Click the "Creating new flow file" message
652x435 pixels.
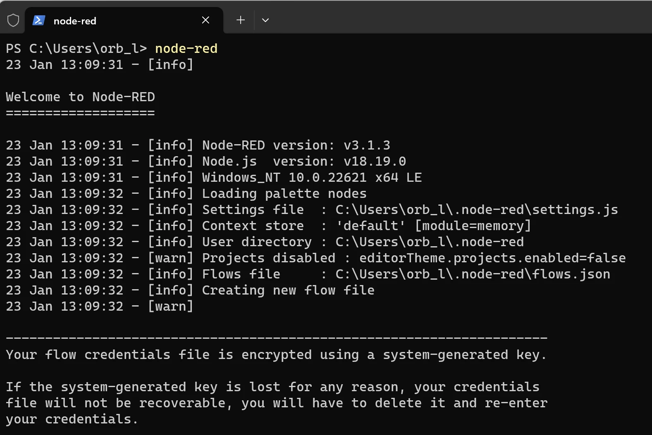tap(288, 290)
